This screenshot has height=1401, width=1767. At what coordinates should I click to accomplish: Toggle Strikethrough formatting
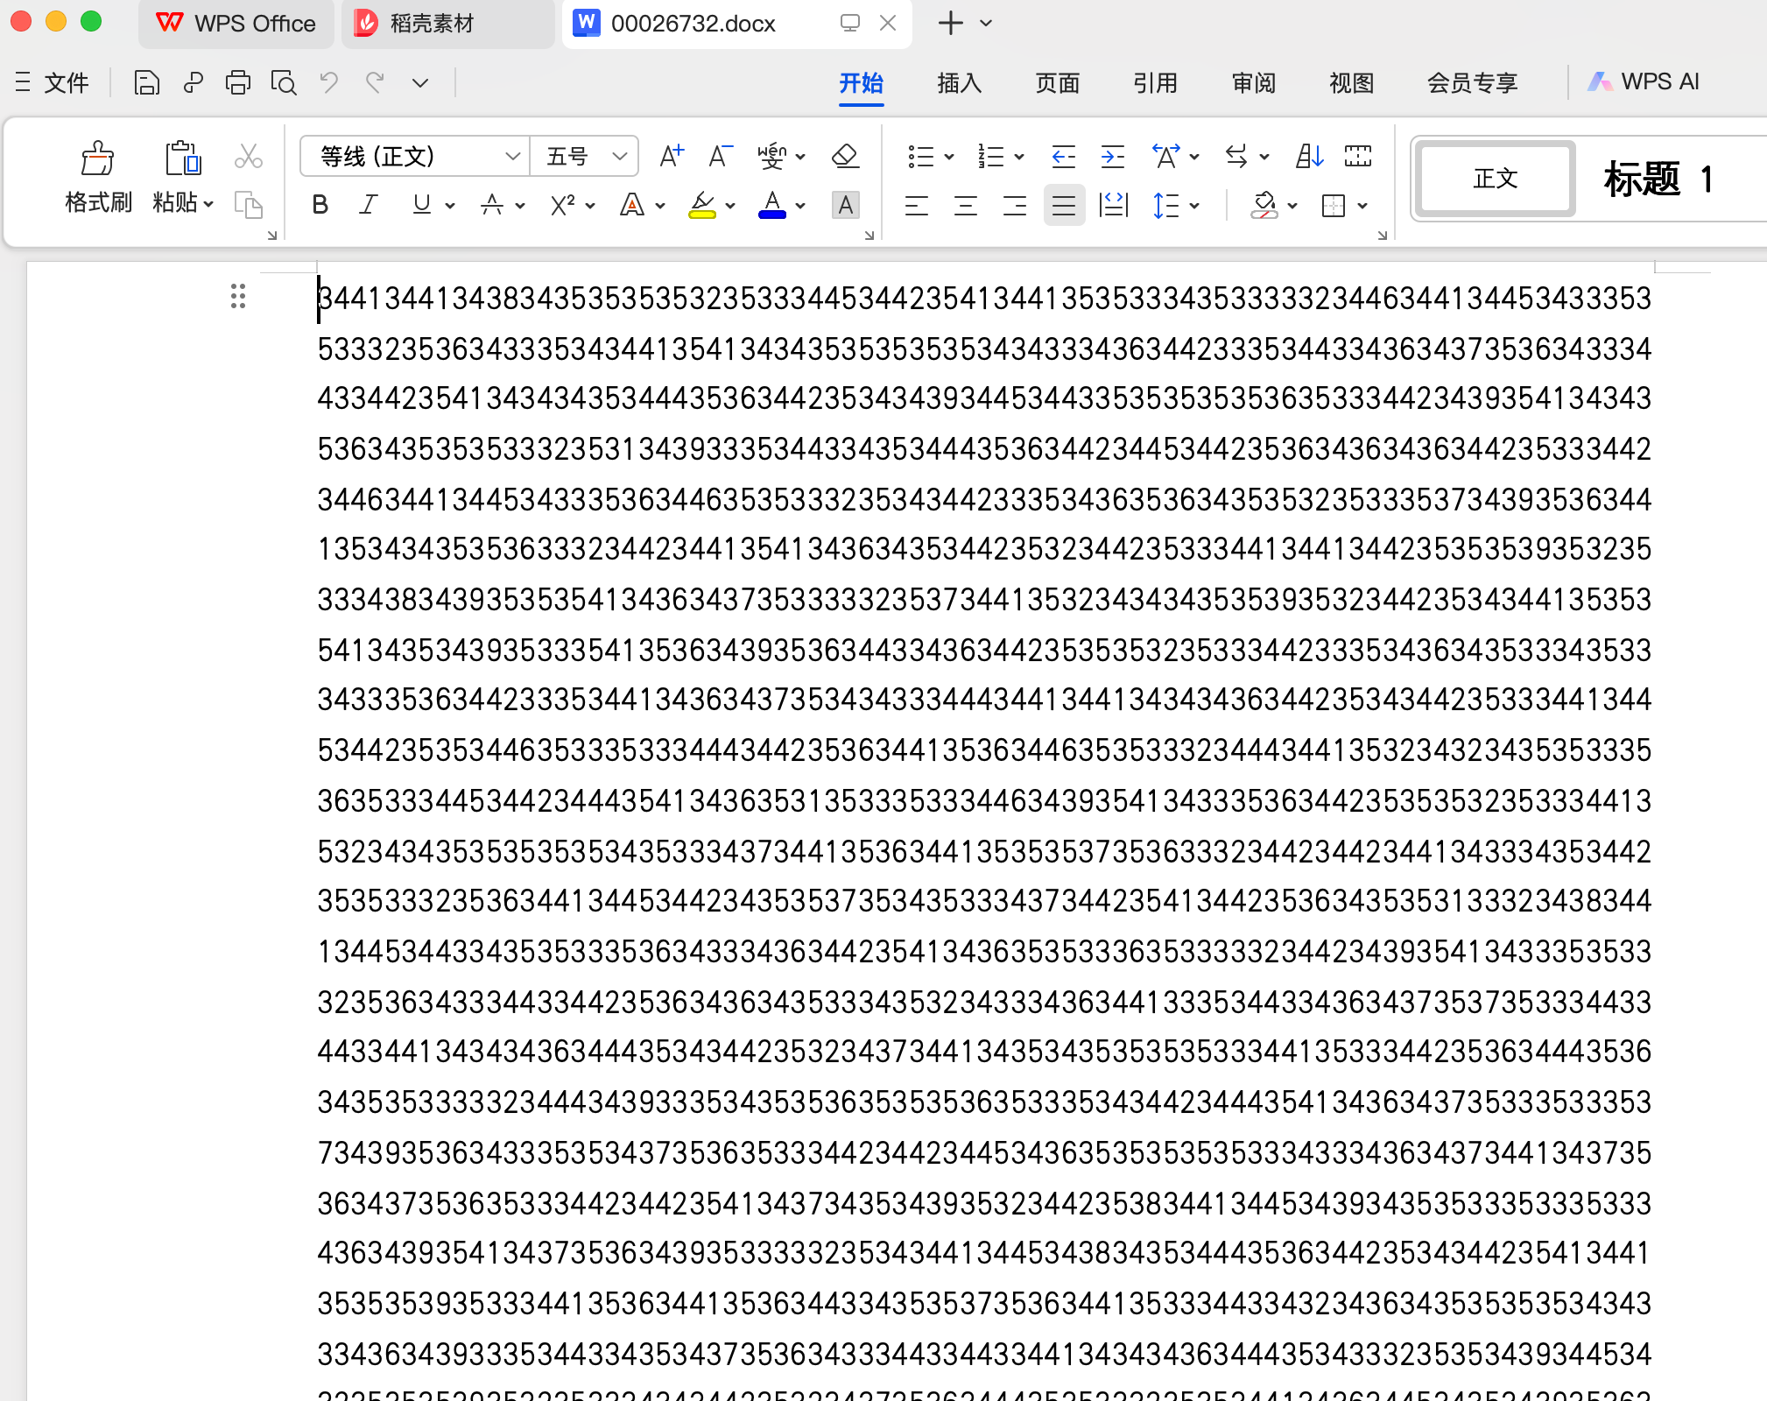coord(491,205)
